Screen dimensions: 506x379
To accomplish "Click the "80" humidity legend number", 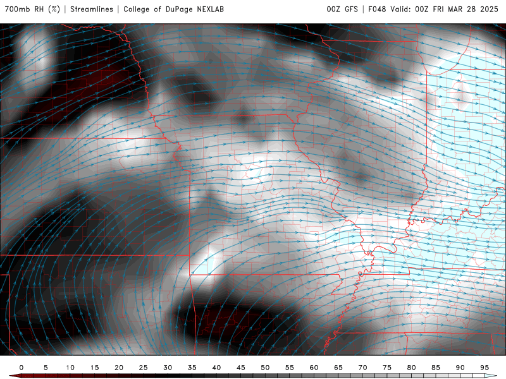I will tap(412, 368).
